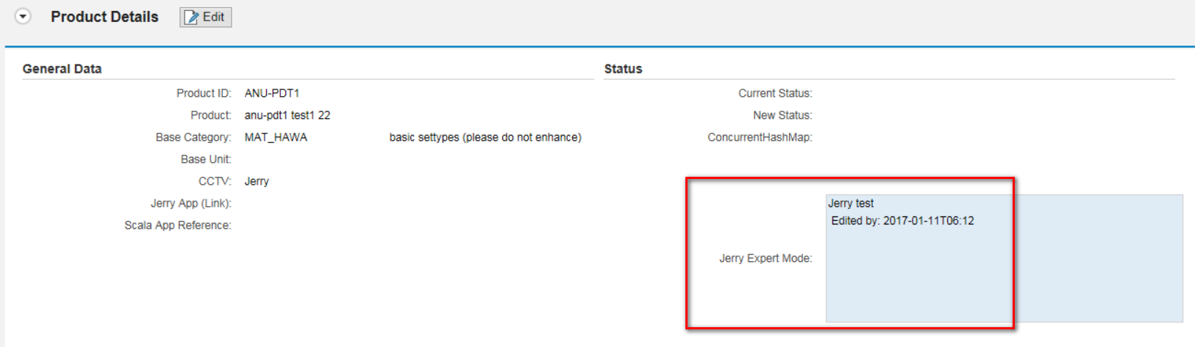Click inside Jerry Expert Mode text area
This screenshot has width=1195, height=347.
pyautogui.click(x=1005, y=258)
